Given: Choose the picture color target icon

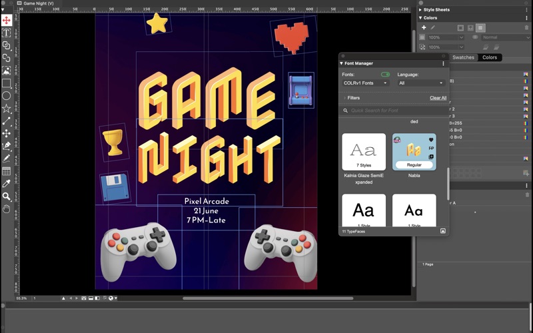Looking at the screenshot, I should (x=470, y=28).
